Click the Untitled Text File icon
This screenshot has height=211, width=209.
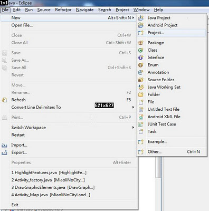[141, 109]
